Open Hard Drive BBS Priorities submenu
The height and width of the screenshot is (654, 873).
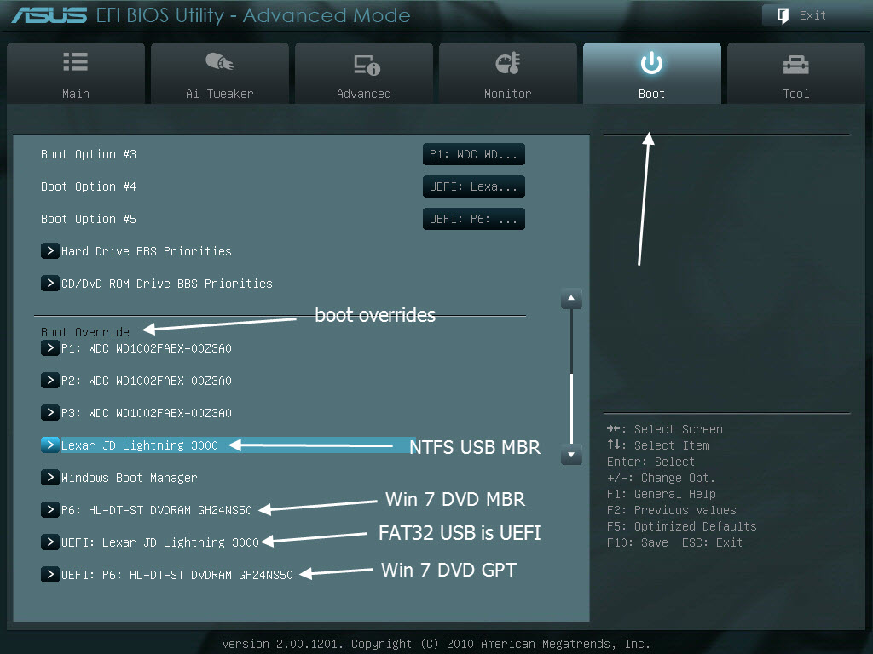pyautogui.click(x=147, y=251)
